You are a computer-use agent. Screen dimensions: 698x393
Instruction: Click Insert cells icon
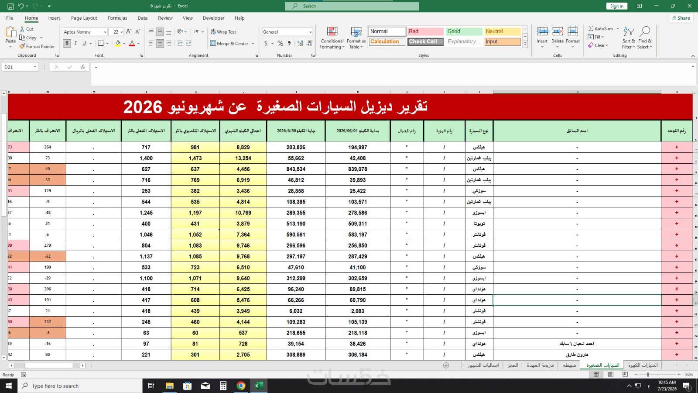pyautogui.click(x=542, y=31)
